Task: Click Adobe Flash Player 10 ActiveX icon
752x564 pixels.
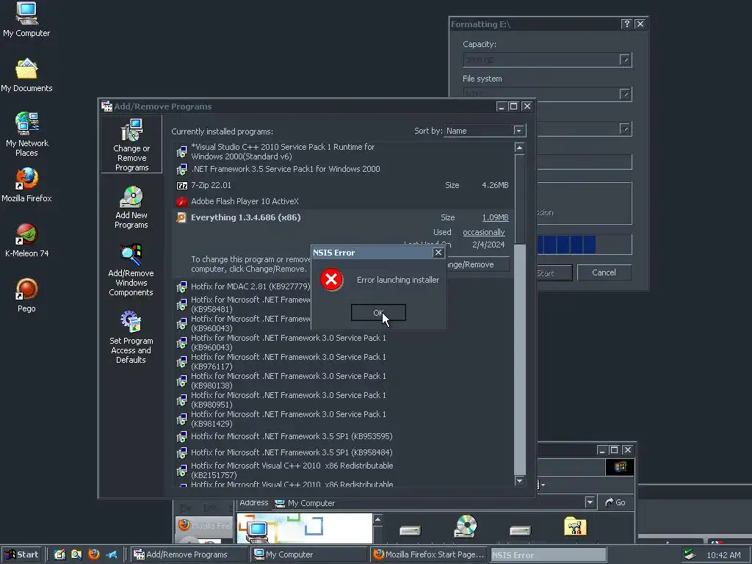Action: pyautogui.click(x=182, y=201)
